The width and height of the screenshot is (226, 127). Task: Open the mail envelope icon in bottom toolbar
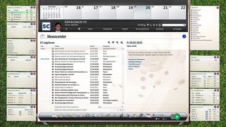[54, 116]
